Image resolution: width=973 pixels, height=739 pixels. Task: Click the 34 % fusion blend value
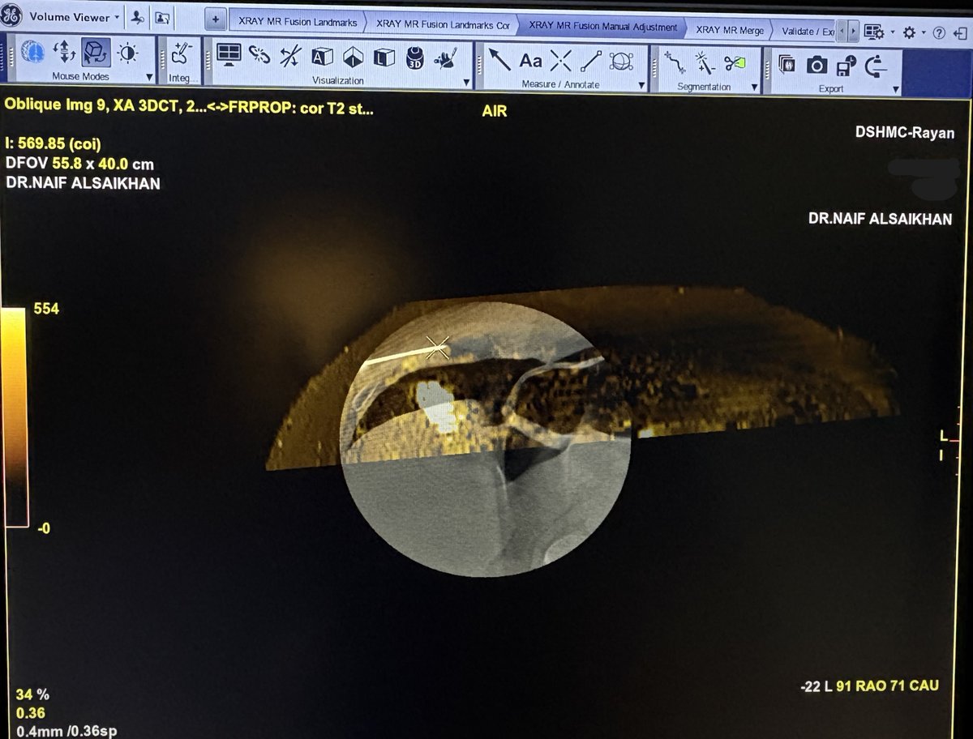point(32,694)
